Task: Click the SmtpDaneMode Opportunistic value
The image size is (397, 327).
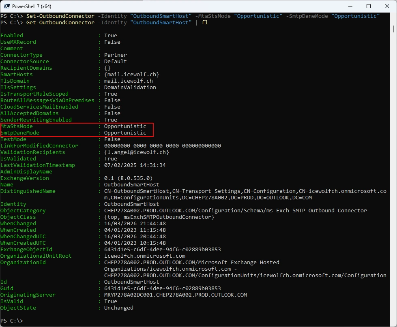Action: pyautogui.click(x=125, y=133)
